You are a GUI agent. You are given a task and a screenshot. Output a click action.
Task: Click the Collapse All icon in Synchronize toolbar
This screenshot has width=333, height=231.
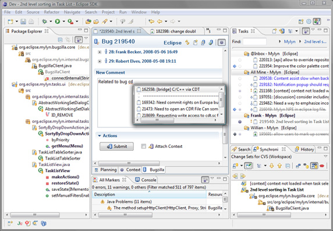(x=288, y=166)
